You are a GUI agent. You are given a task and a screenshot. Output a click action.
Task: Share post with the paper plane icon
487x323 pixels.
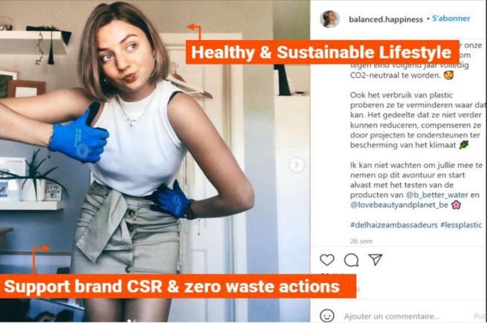[x=375, y=260]
